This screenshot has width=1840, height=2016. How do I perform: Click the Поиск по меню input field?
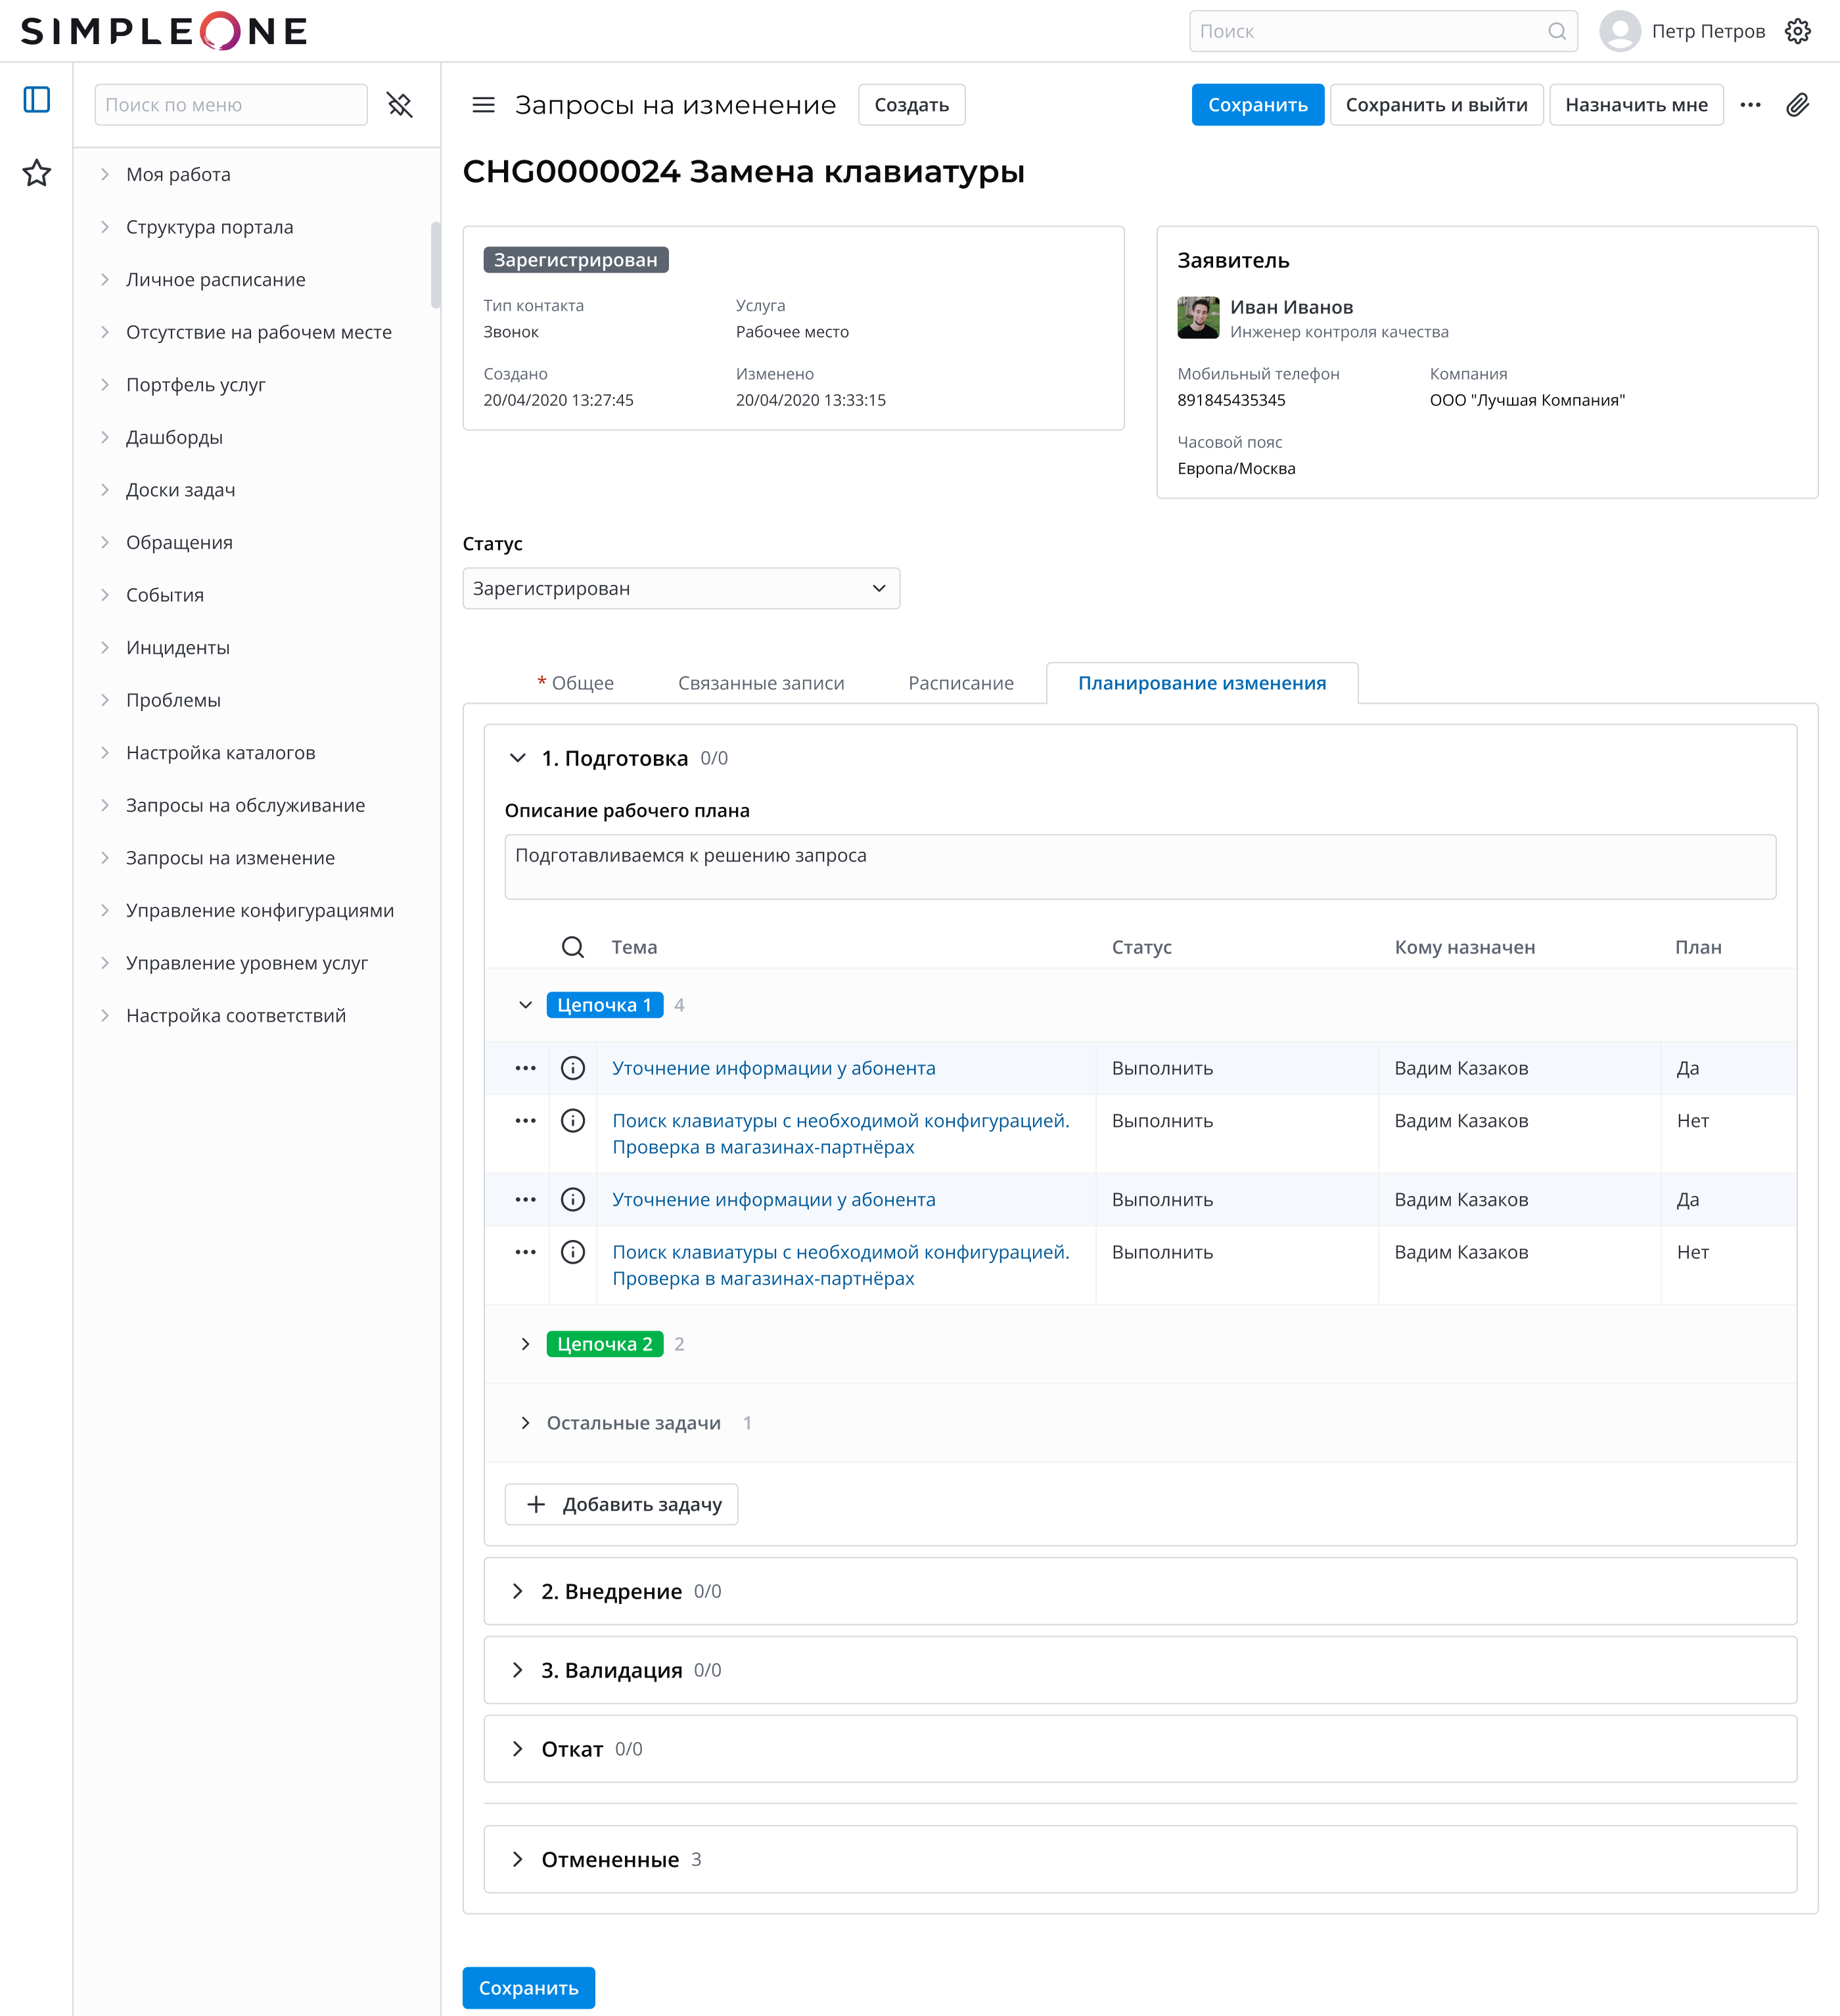[x=231, y=105]
